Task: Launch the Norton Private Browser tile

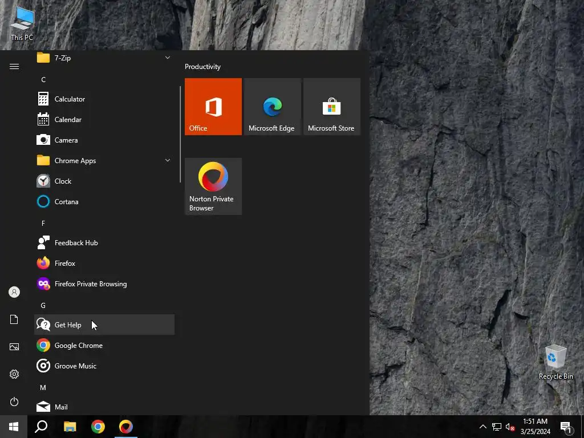Action: pos(213,186)
